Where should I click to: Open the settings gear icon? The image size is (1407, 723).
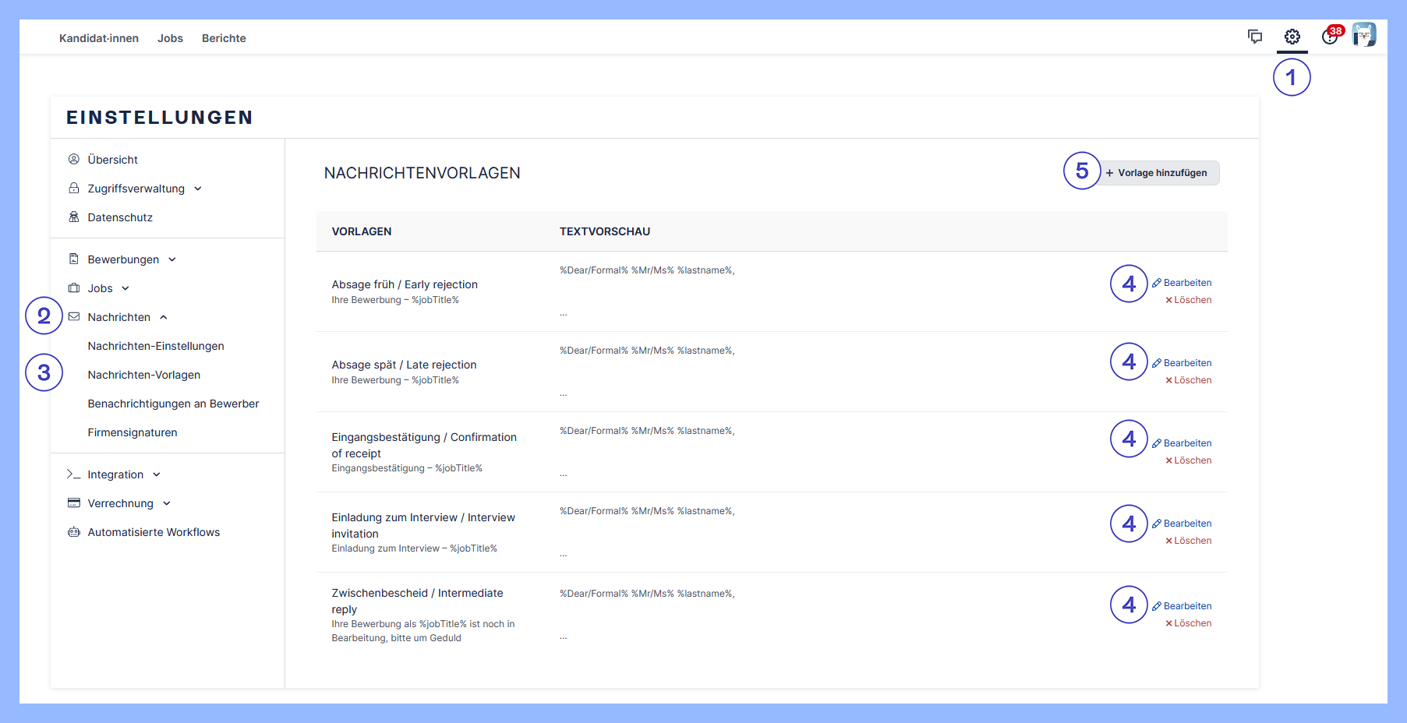[1292, 37]
